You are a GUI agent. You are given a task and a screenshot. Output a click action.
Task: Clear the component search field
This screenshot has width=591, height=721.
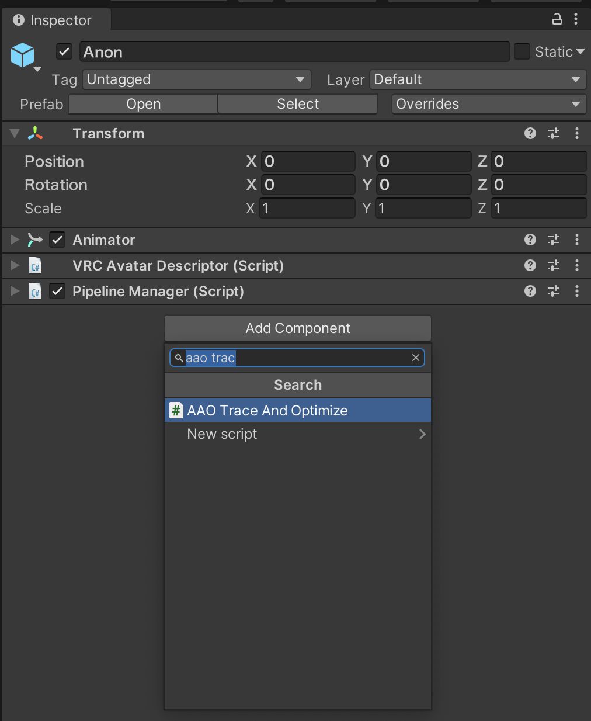(x=416, y=358)
